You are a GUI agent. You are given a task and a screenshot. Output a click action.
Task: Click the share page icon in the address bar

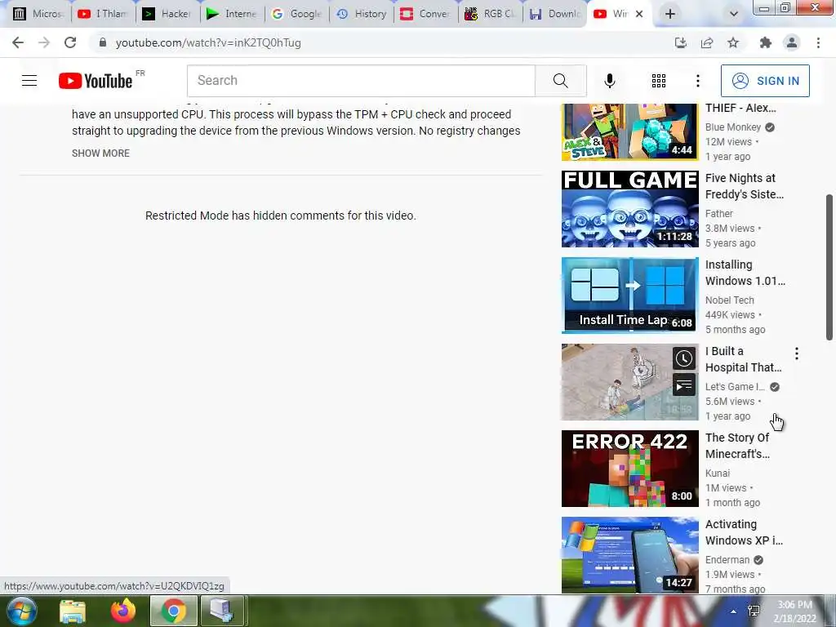tap(707, 42)
